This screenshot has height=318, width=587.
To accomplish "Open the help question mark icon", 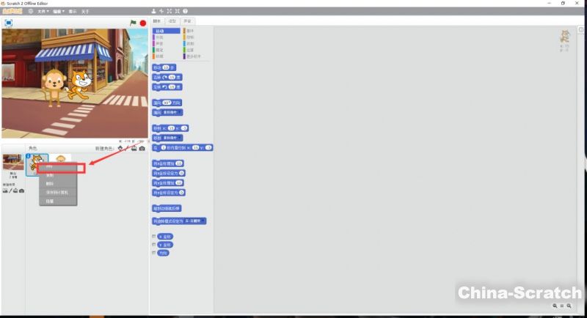I will (185, 12).
